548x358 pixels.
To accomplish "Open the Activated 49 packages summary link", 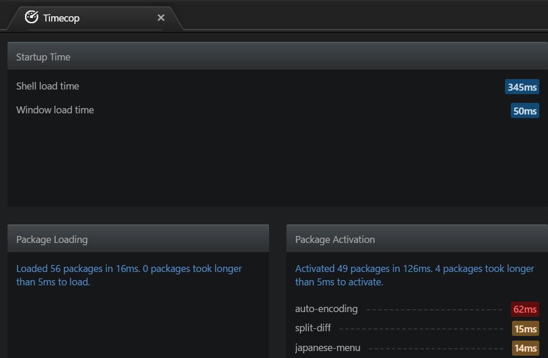I will (414, 275).
